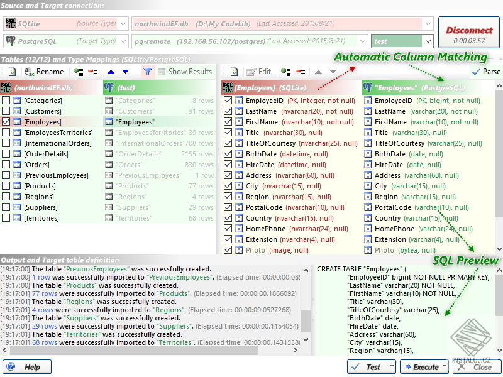Click column icon next to target HireDate

coord(368,165)
